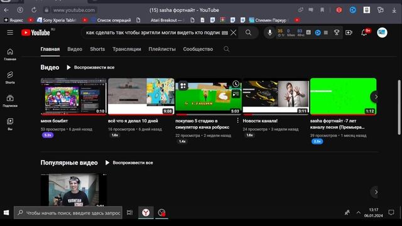Click Yandex Browser taskbar icon

click(146, 212)
